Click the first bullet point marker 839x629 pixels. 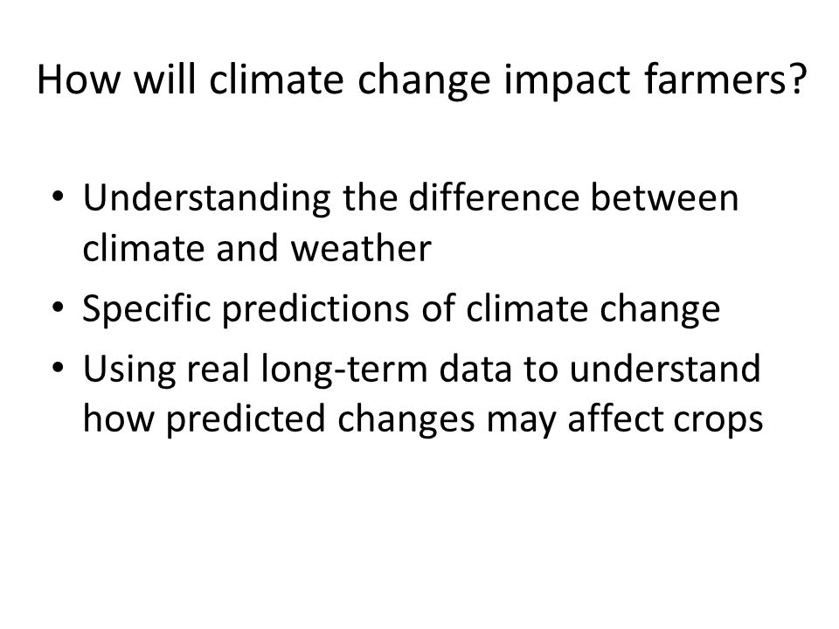point(58,195)
